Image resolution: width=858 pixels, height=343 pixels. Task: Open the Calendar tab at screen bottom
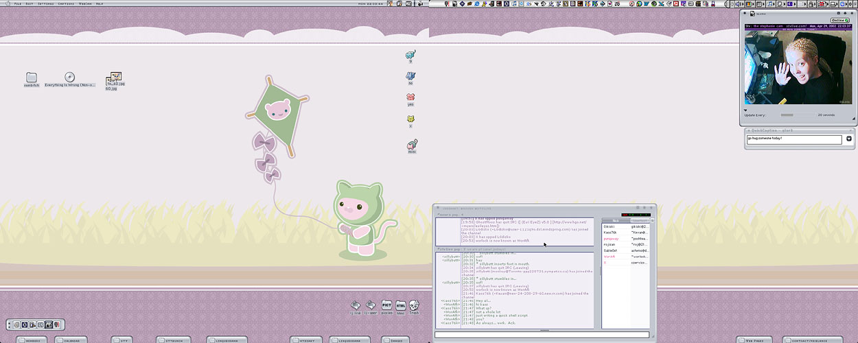[71, 340]
